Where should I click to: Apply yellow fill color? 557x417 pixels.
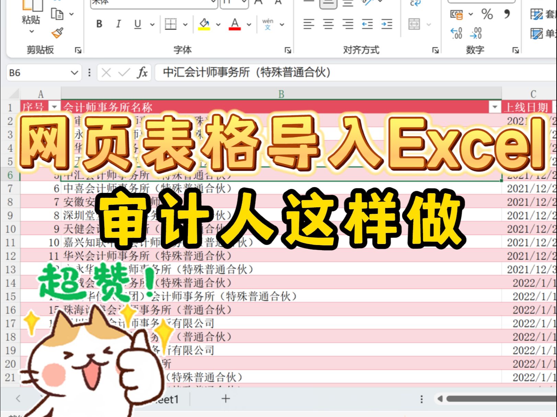tap(204, 24)
